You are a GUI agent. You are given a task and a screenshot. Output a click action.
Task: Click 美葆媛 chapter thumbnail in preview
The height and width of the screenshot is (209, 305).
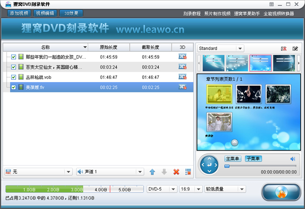click(219, 122)
